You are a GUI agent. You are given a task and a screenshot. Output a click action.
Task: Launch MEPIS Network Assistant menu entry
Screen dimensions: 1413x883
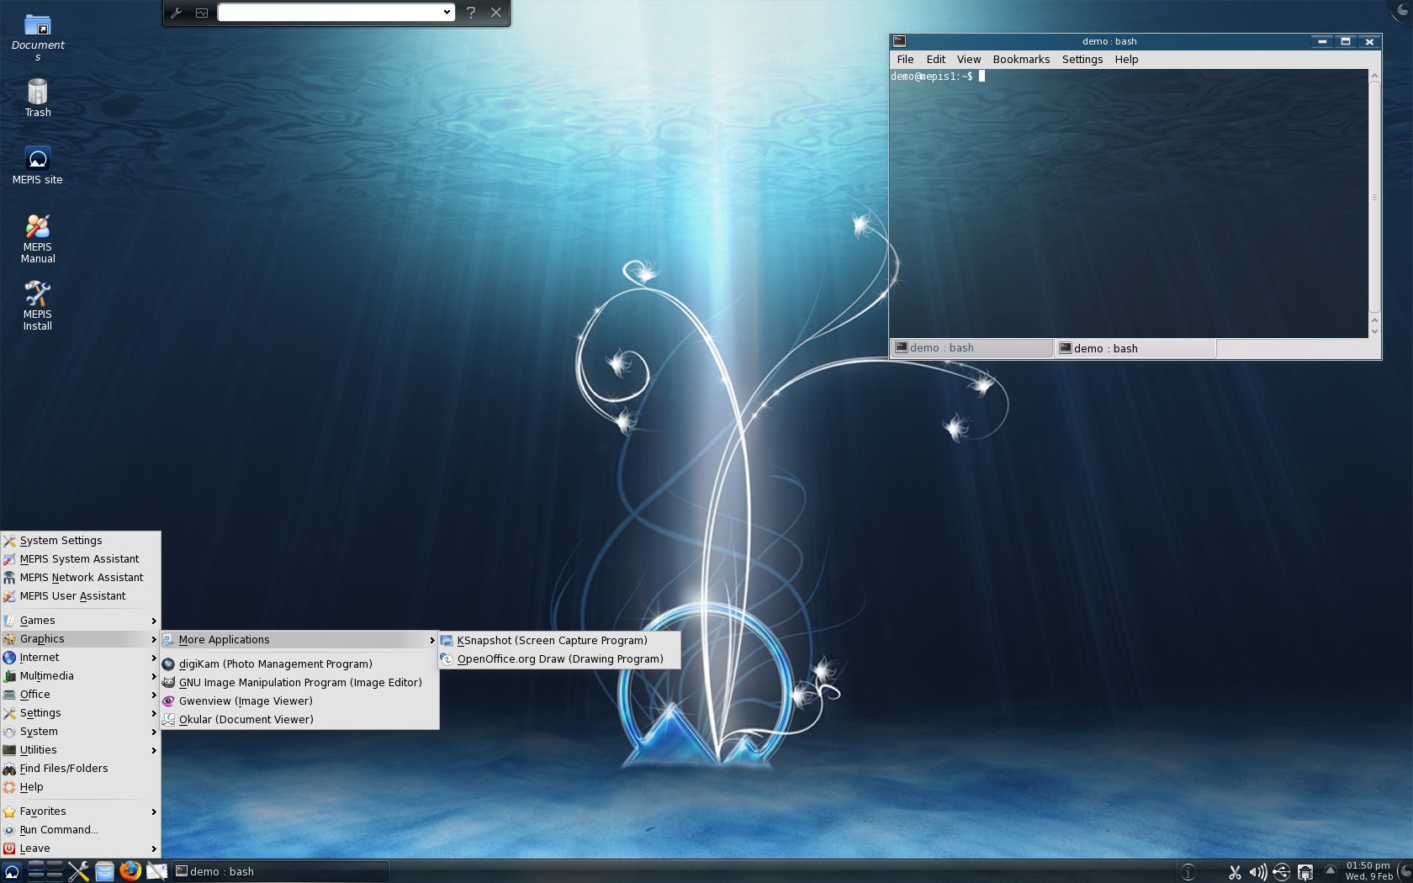(81, 578)
